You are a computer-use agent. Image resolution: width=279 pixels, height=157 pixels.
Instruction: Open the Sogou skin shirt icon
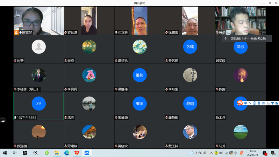[x=272, y=103]
